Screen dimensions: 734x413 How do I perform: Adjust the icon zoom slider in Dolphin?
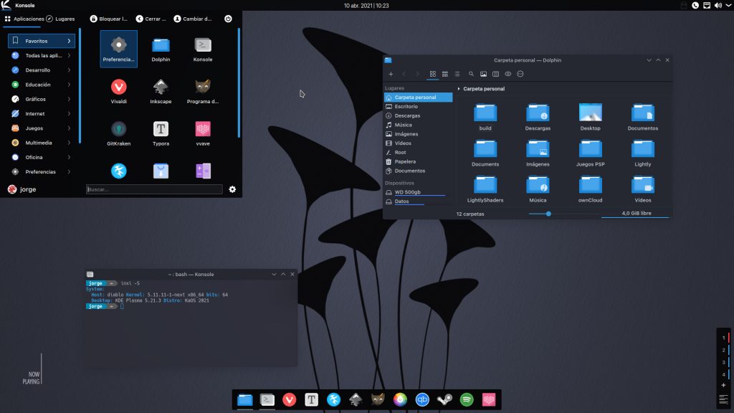click(x=548, y=214)
